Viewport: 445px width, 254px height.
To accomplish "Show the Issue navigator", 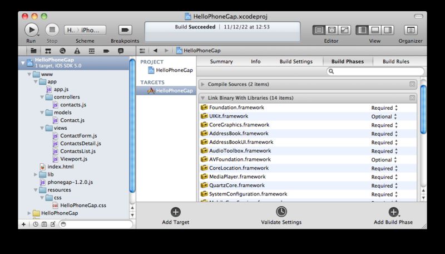I will (77, 51).
